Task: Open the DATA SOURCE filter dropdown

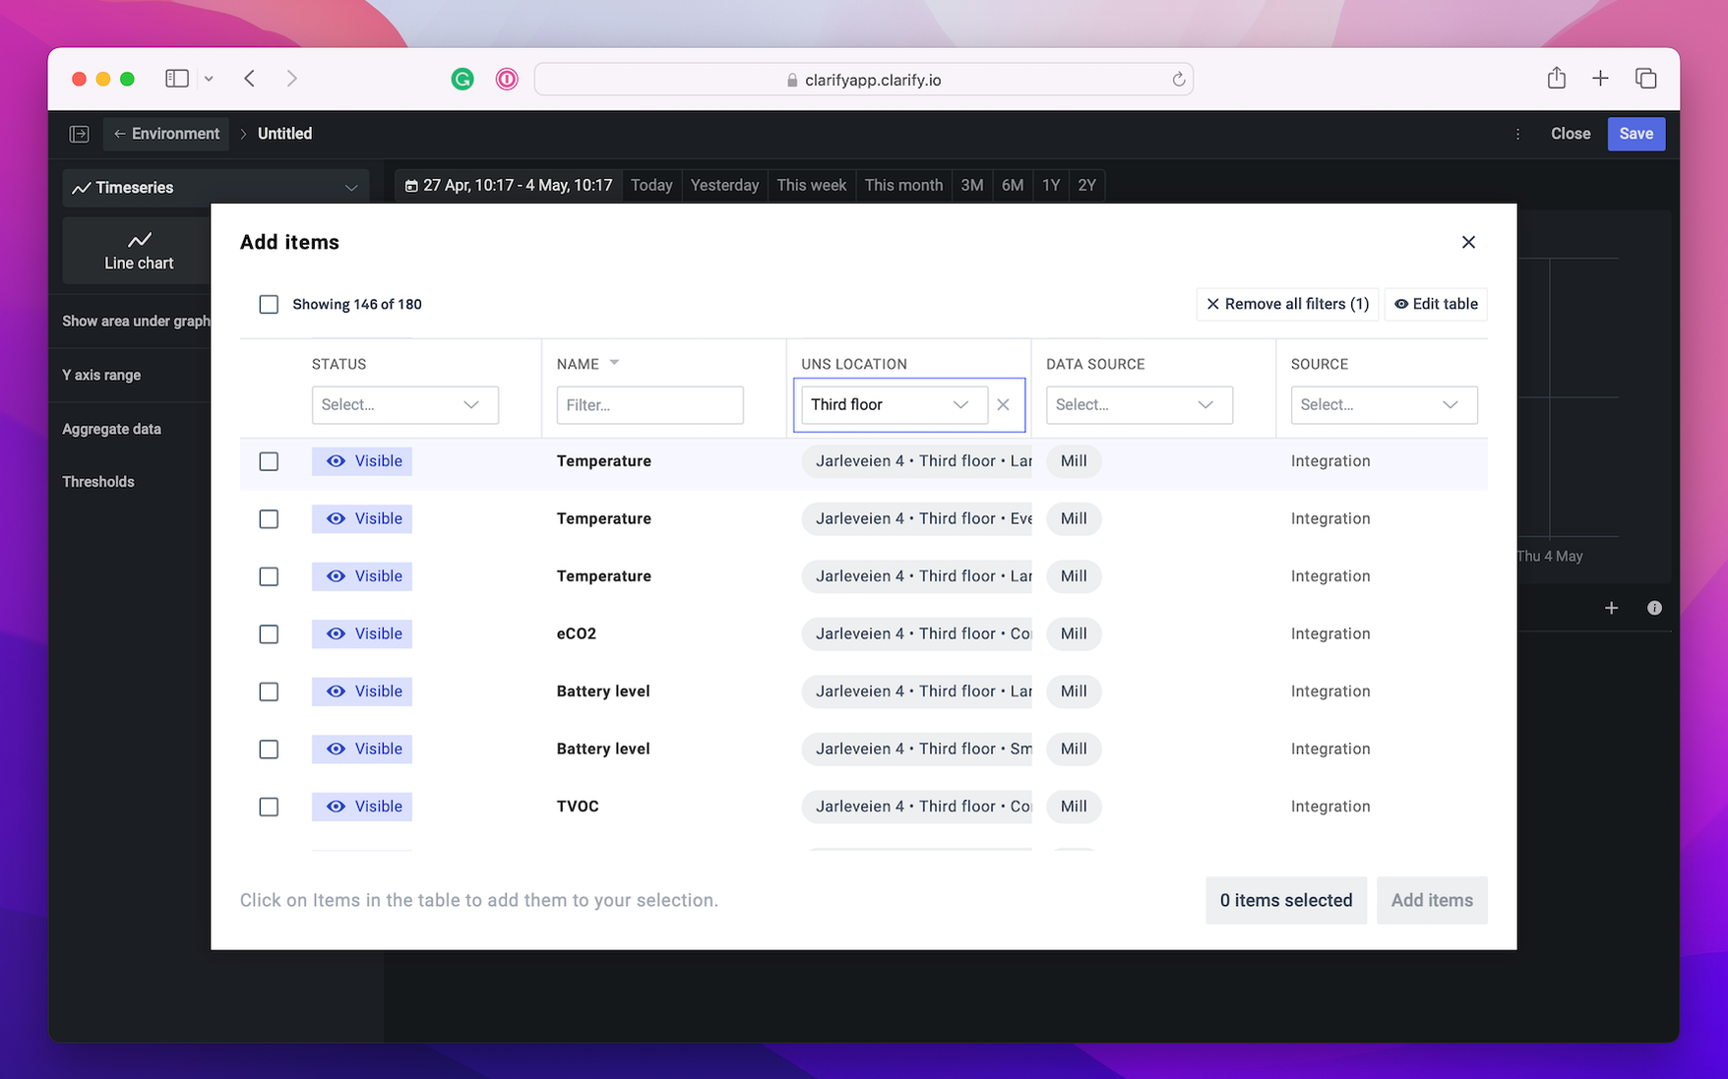Action: click(1139, 404)
